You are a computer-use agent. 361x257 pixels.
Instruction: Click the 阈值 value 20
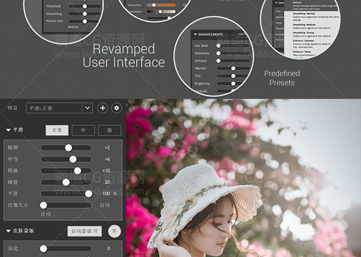[x=107, y=182]
